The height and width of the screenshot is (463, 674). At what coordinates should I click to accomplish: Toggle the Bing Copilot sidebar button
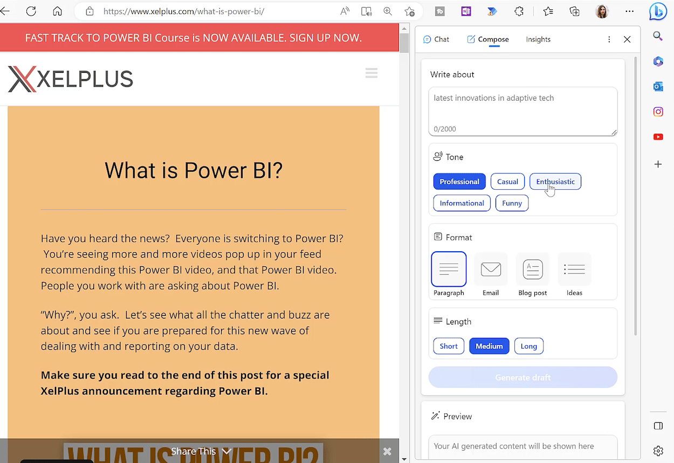(658, 11)
